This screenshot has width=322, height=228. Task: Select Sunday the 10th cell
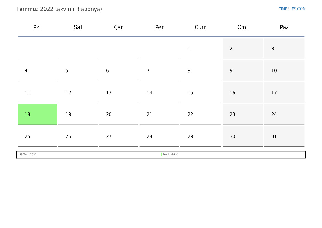click(x=284, y=71)
